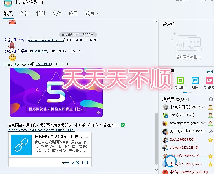Open the 389305462 sender number link

(x=39, y=51)
